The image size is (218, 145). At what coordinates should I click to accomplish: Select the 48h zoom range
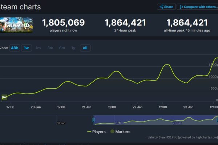tap(15, 48)
